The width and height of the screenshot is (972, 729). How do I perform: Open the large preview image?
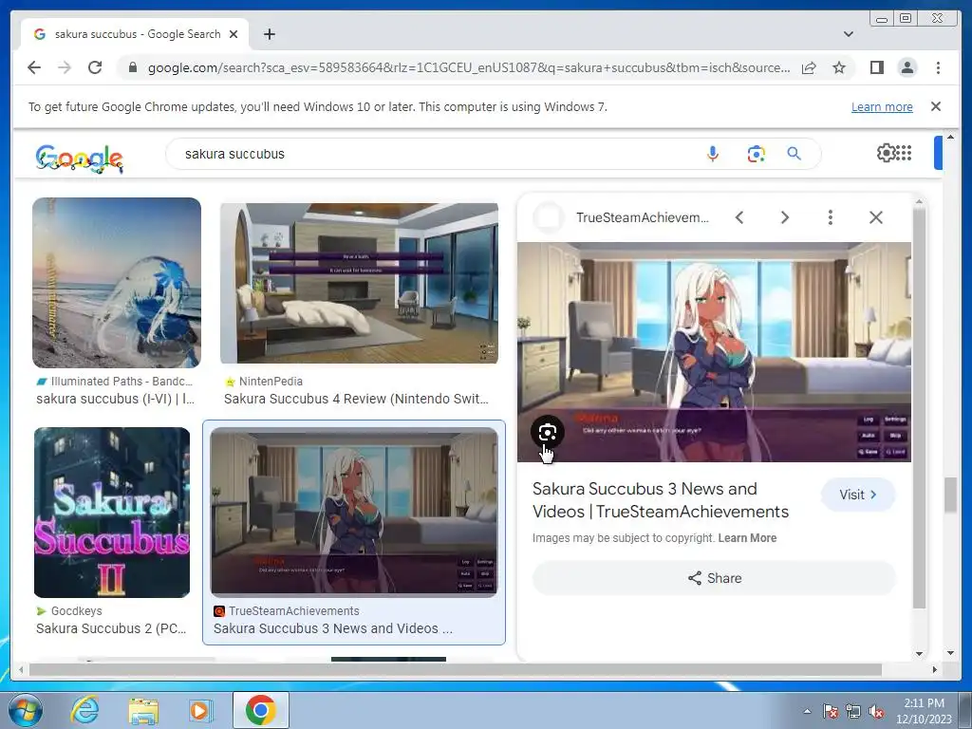(x=714, y=351)
